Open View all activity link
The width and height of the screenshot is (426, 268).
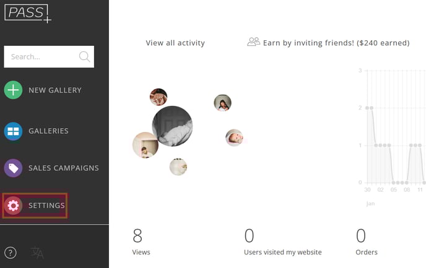(175, 43)
